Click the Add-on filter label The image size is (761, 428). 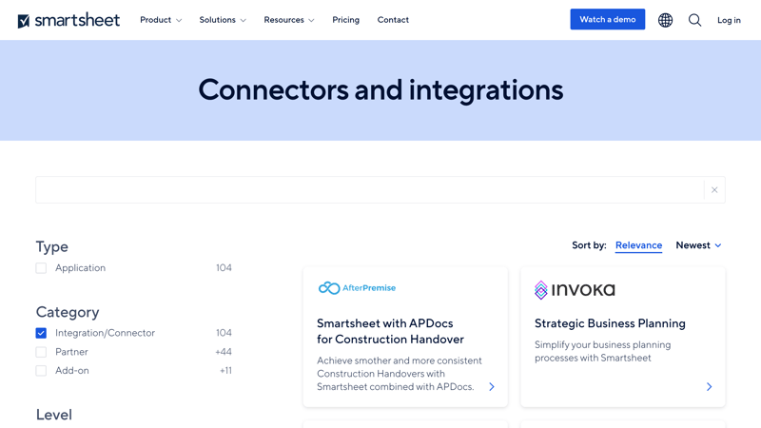point(72,371)
